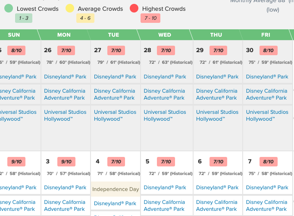Open California Adventure Park link on day 30
The image size is (294, 216).
[266, 94]
